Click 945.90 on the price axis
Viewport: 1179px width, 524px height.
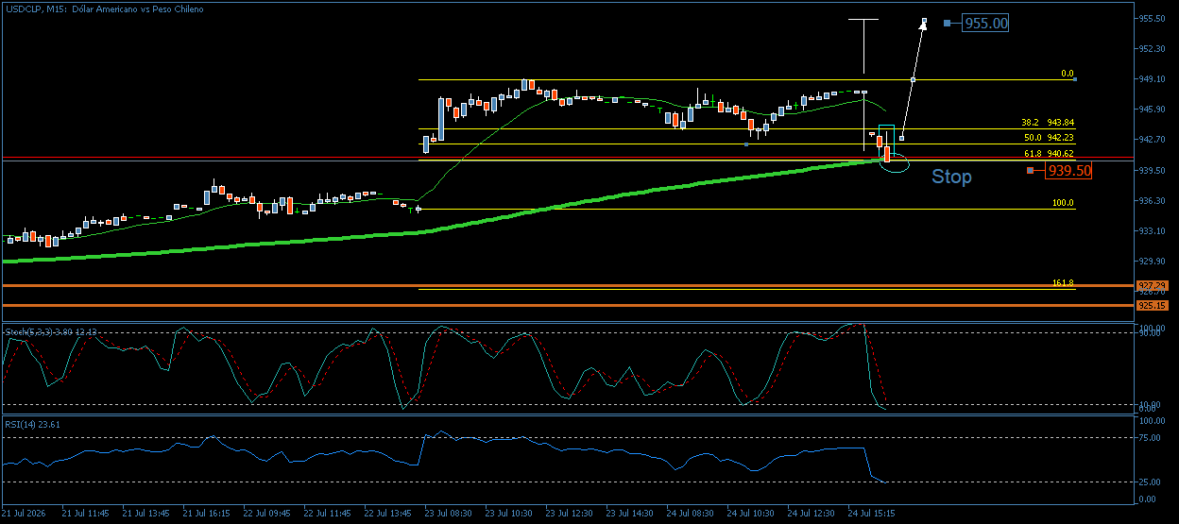[x=1151, y=109]
